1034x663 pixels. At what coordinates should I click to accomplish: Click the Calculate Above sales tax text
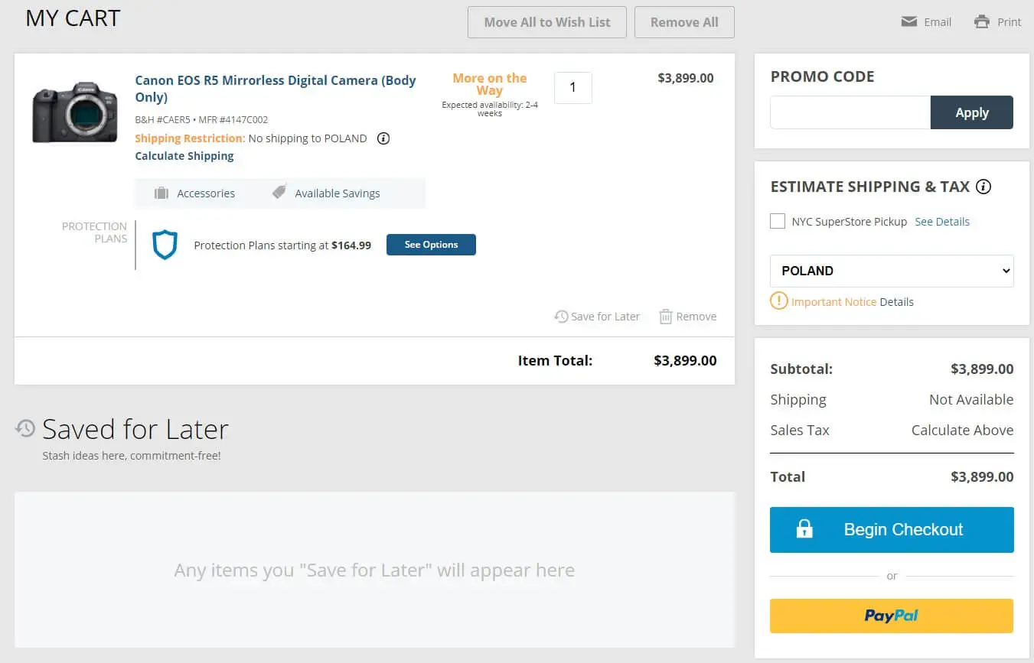(962, 430)
